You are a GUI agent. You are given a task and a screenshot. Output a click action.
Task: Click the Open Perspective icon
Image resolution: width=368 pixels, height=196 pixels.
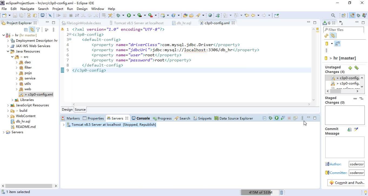click(344, 15)
